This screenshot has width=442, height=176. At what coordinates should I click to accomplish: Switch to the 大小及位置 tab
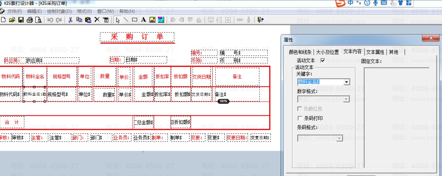click(x=327, y=52)
